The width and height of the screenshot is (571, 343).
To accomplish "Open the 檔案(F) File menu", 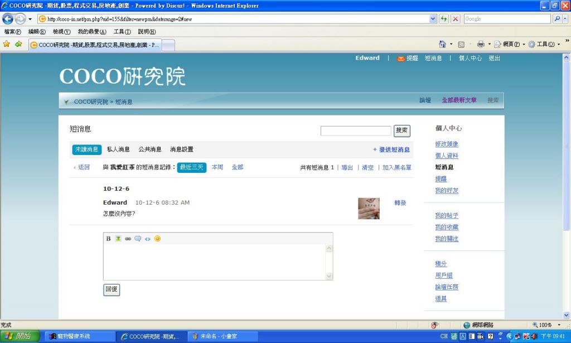I will tap(13, 32).
